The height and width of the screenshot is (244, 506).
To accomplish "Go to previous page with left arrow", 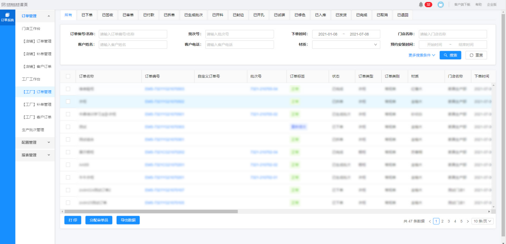I will (x=430, y=221).
